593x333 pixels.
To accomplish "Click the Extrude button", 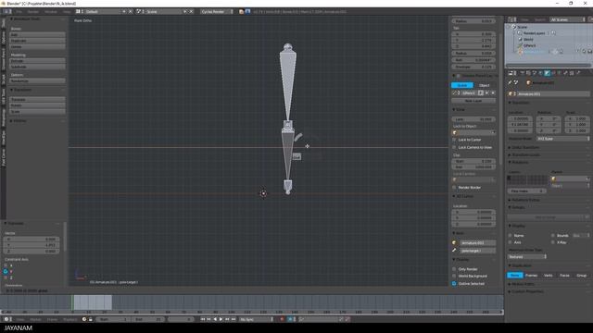I will click(x=37, y=61).
